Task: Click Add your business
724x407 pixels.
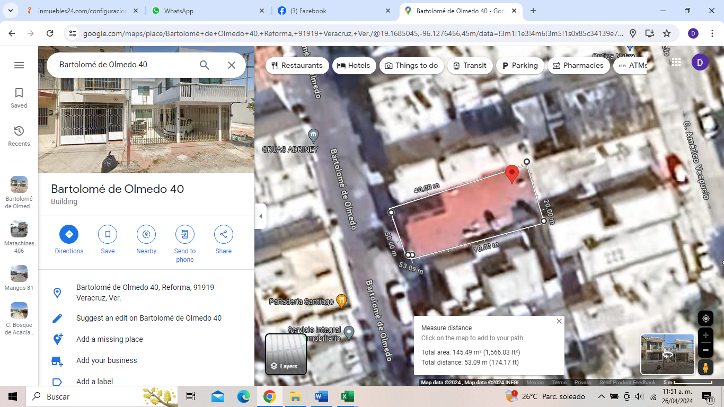Action: tap(146, 361)
